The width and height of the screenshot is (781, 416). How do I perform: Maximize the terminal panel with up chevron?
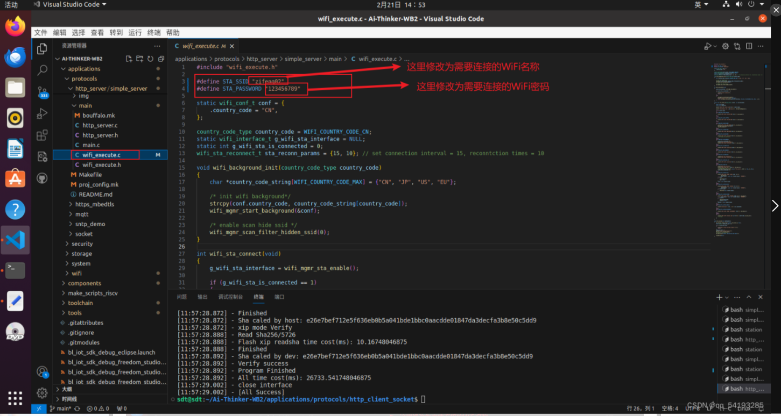[749, 297]
